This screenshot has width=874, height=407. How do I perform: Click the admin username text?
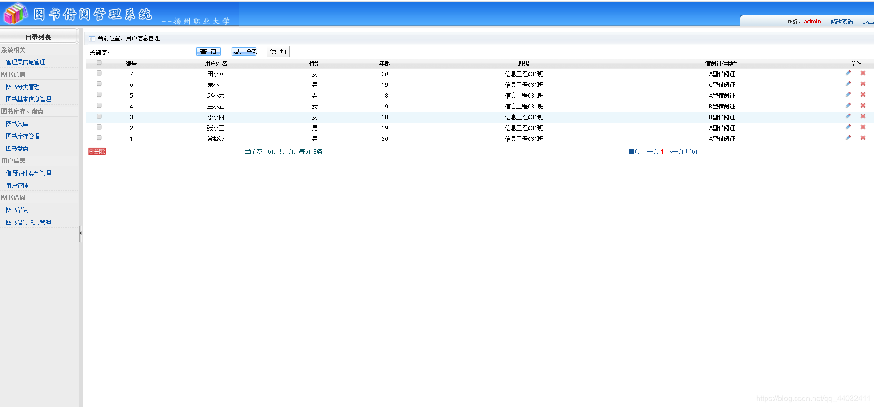[813, 21]
